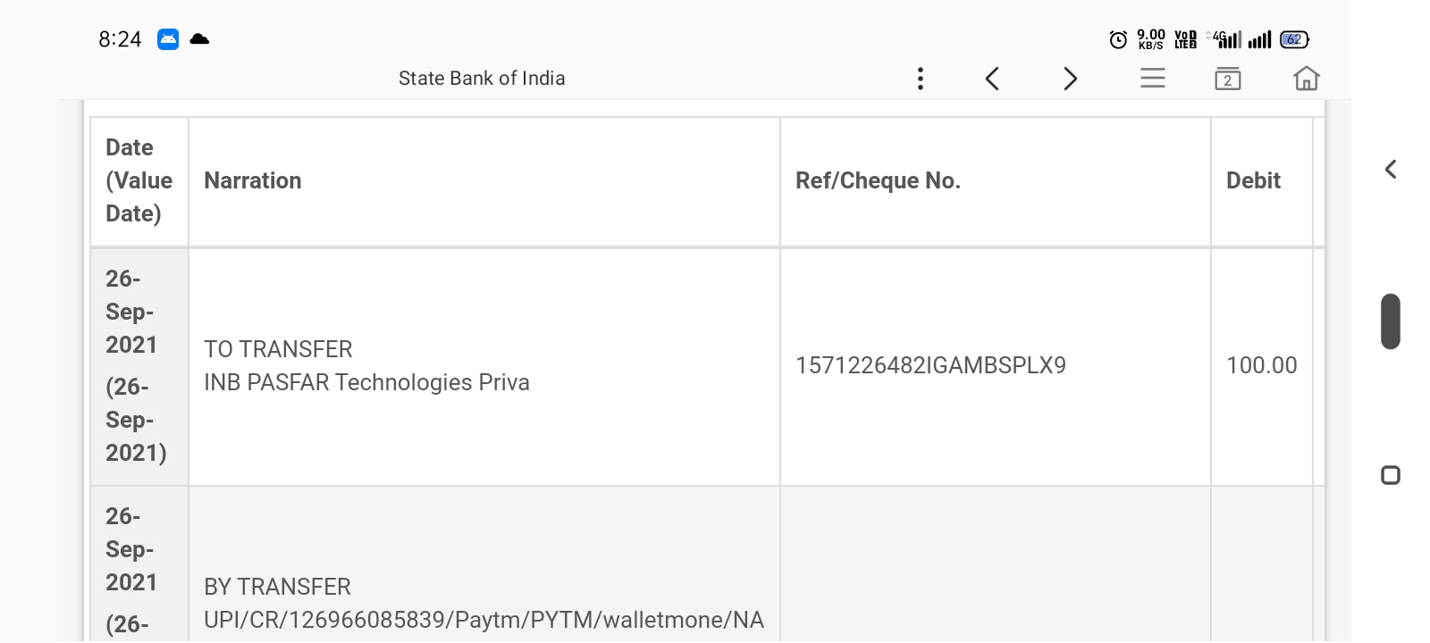Tap the browser Home icon
Image resolution: width=1430 pixels, height=643 pixels.
pyautogui.click(x=1306, y=79)
